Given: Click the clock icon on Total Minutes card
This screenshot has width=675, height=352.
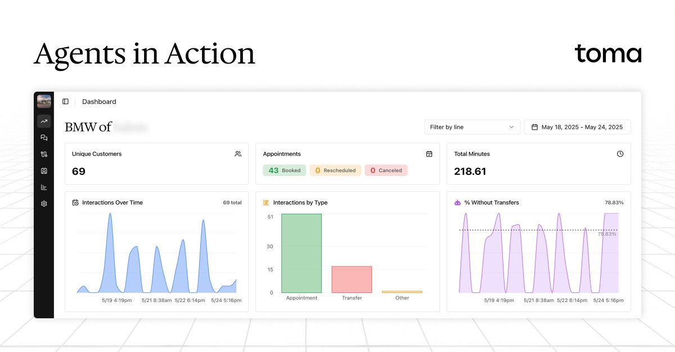Looking at the screenshot, I should click(x=620, y=154).
